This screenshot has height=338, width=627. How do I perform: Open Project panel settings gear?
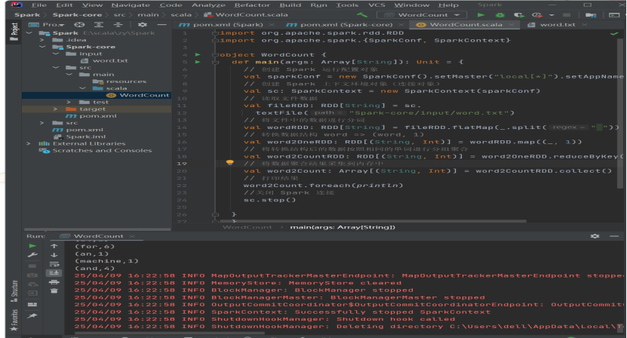143,24
